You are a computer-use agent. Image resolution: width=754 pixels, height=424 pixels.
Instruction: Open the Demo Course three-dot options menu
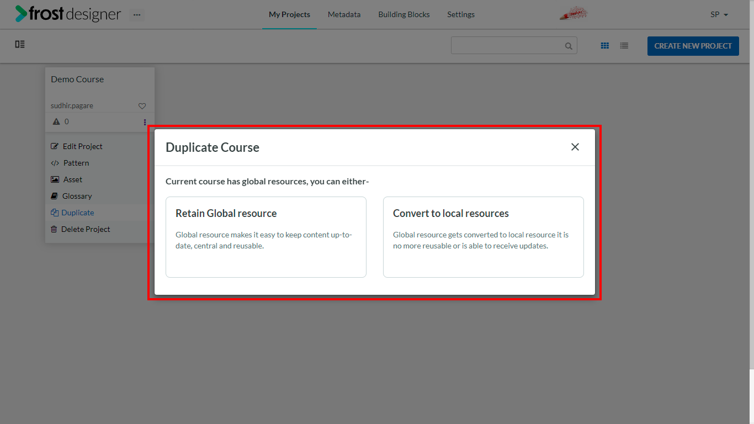pyautogui.click(x=145, y=122)
